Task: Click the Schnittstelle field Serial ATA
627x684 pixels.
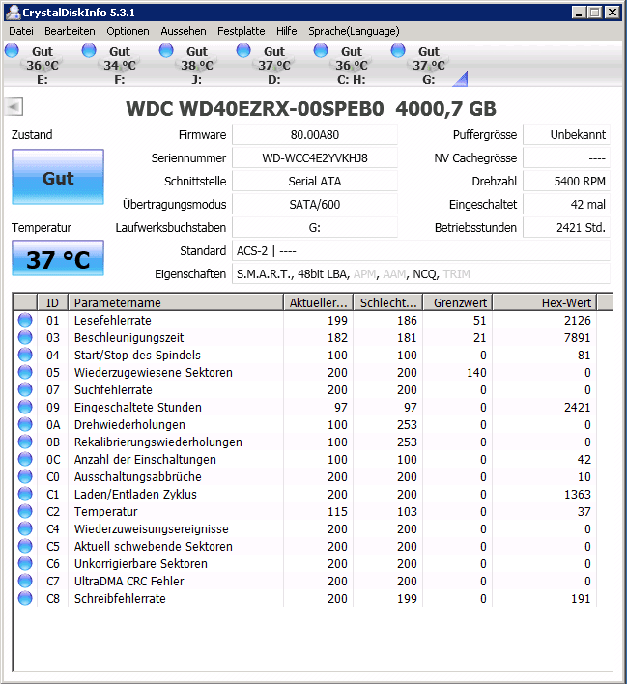Action: (x=315, y=181)
